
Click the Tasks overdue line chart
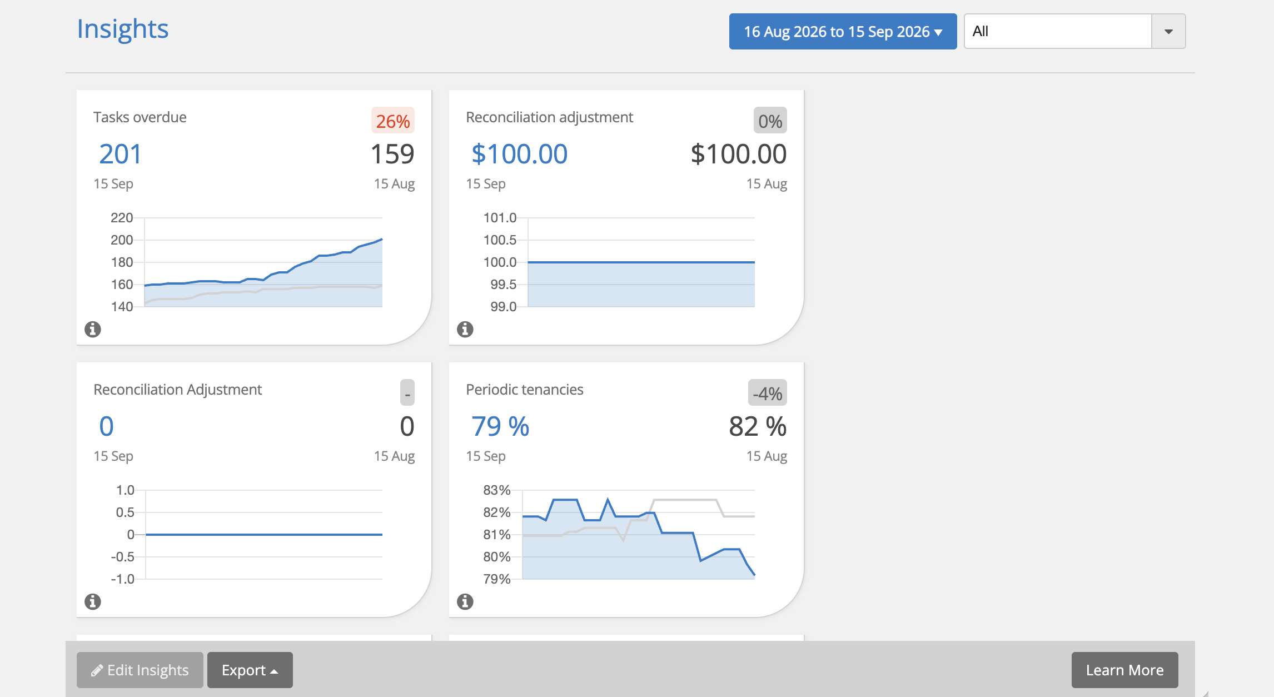click(247, 262)
